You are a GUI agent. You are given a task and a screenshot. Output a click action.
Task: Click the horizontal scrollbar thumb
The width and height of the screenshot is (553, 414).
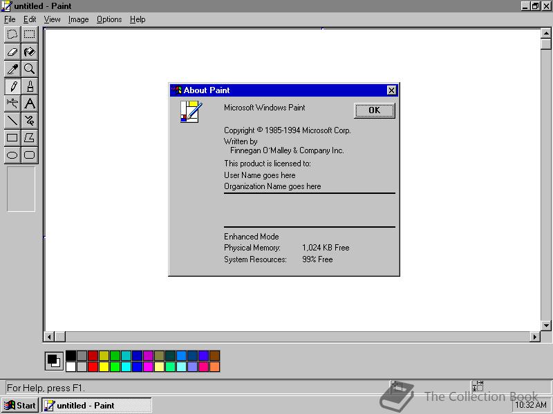pyautogui.click(x=60, y=337)
